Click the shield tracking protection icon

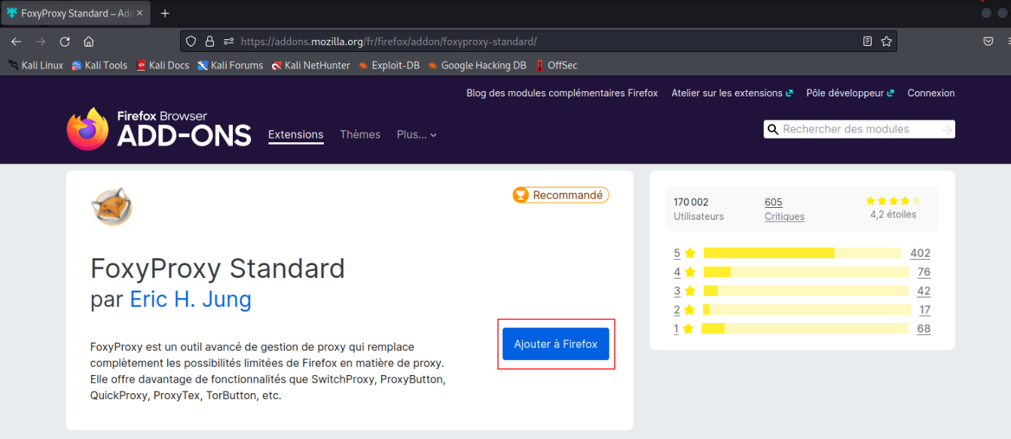click(191, 41)
